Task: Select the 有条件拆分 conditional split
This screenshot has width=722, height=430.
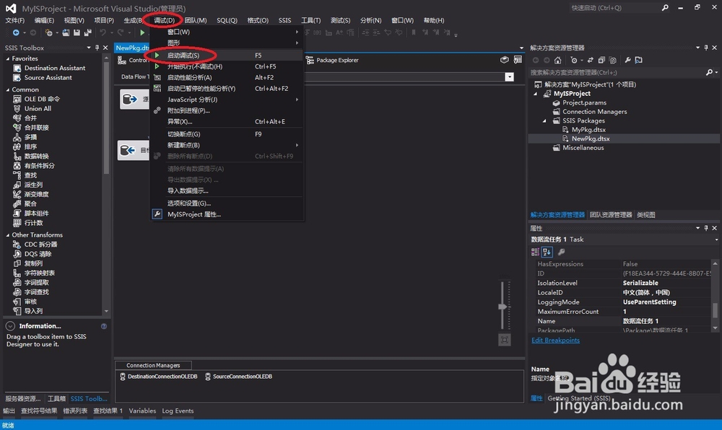Action: pos(39,165)
